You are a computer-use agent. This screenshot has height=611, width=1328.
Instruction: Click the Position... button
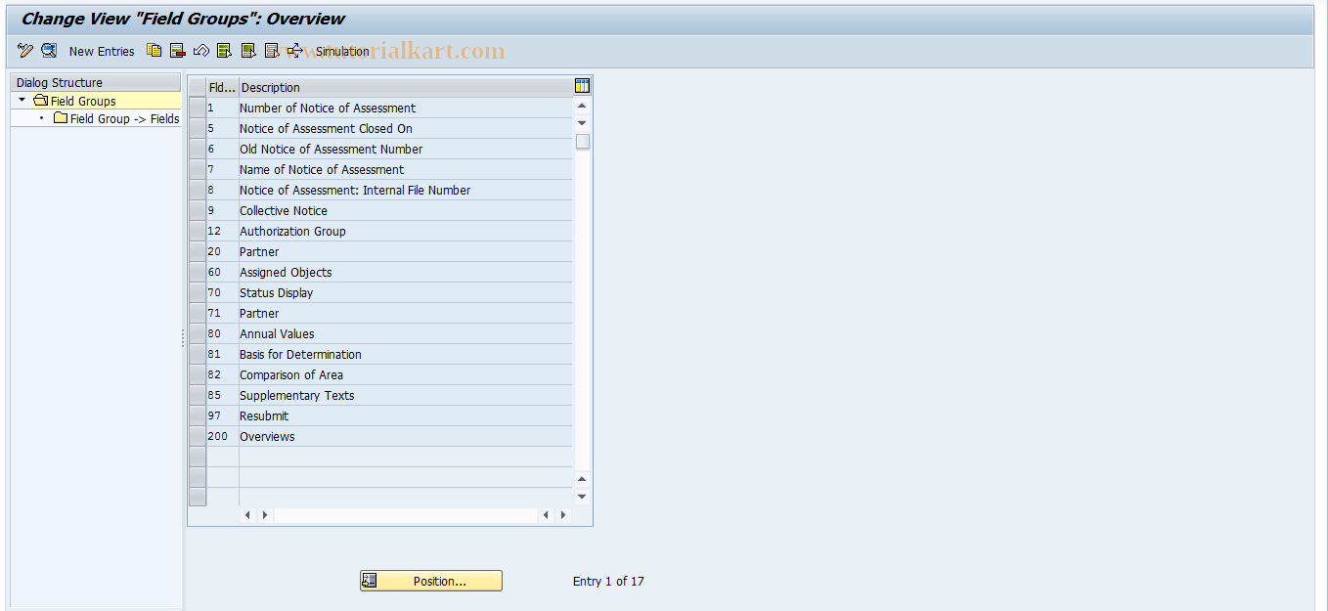click(431, 581)
